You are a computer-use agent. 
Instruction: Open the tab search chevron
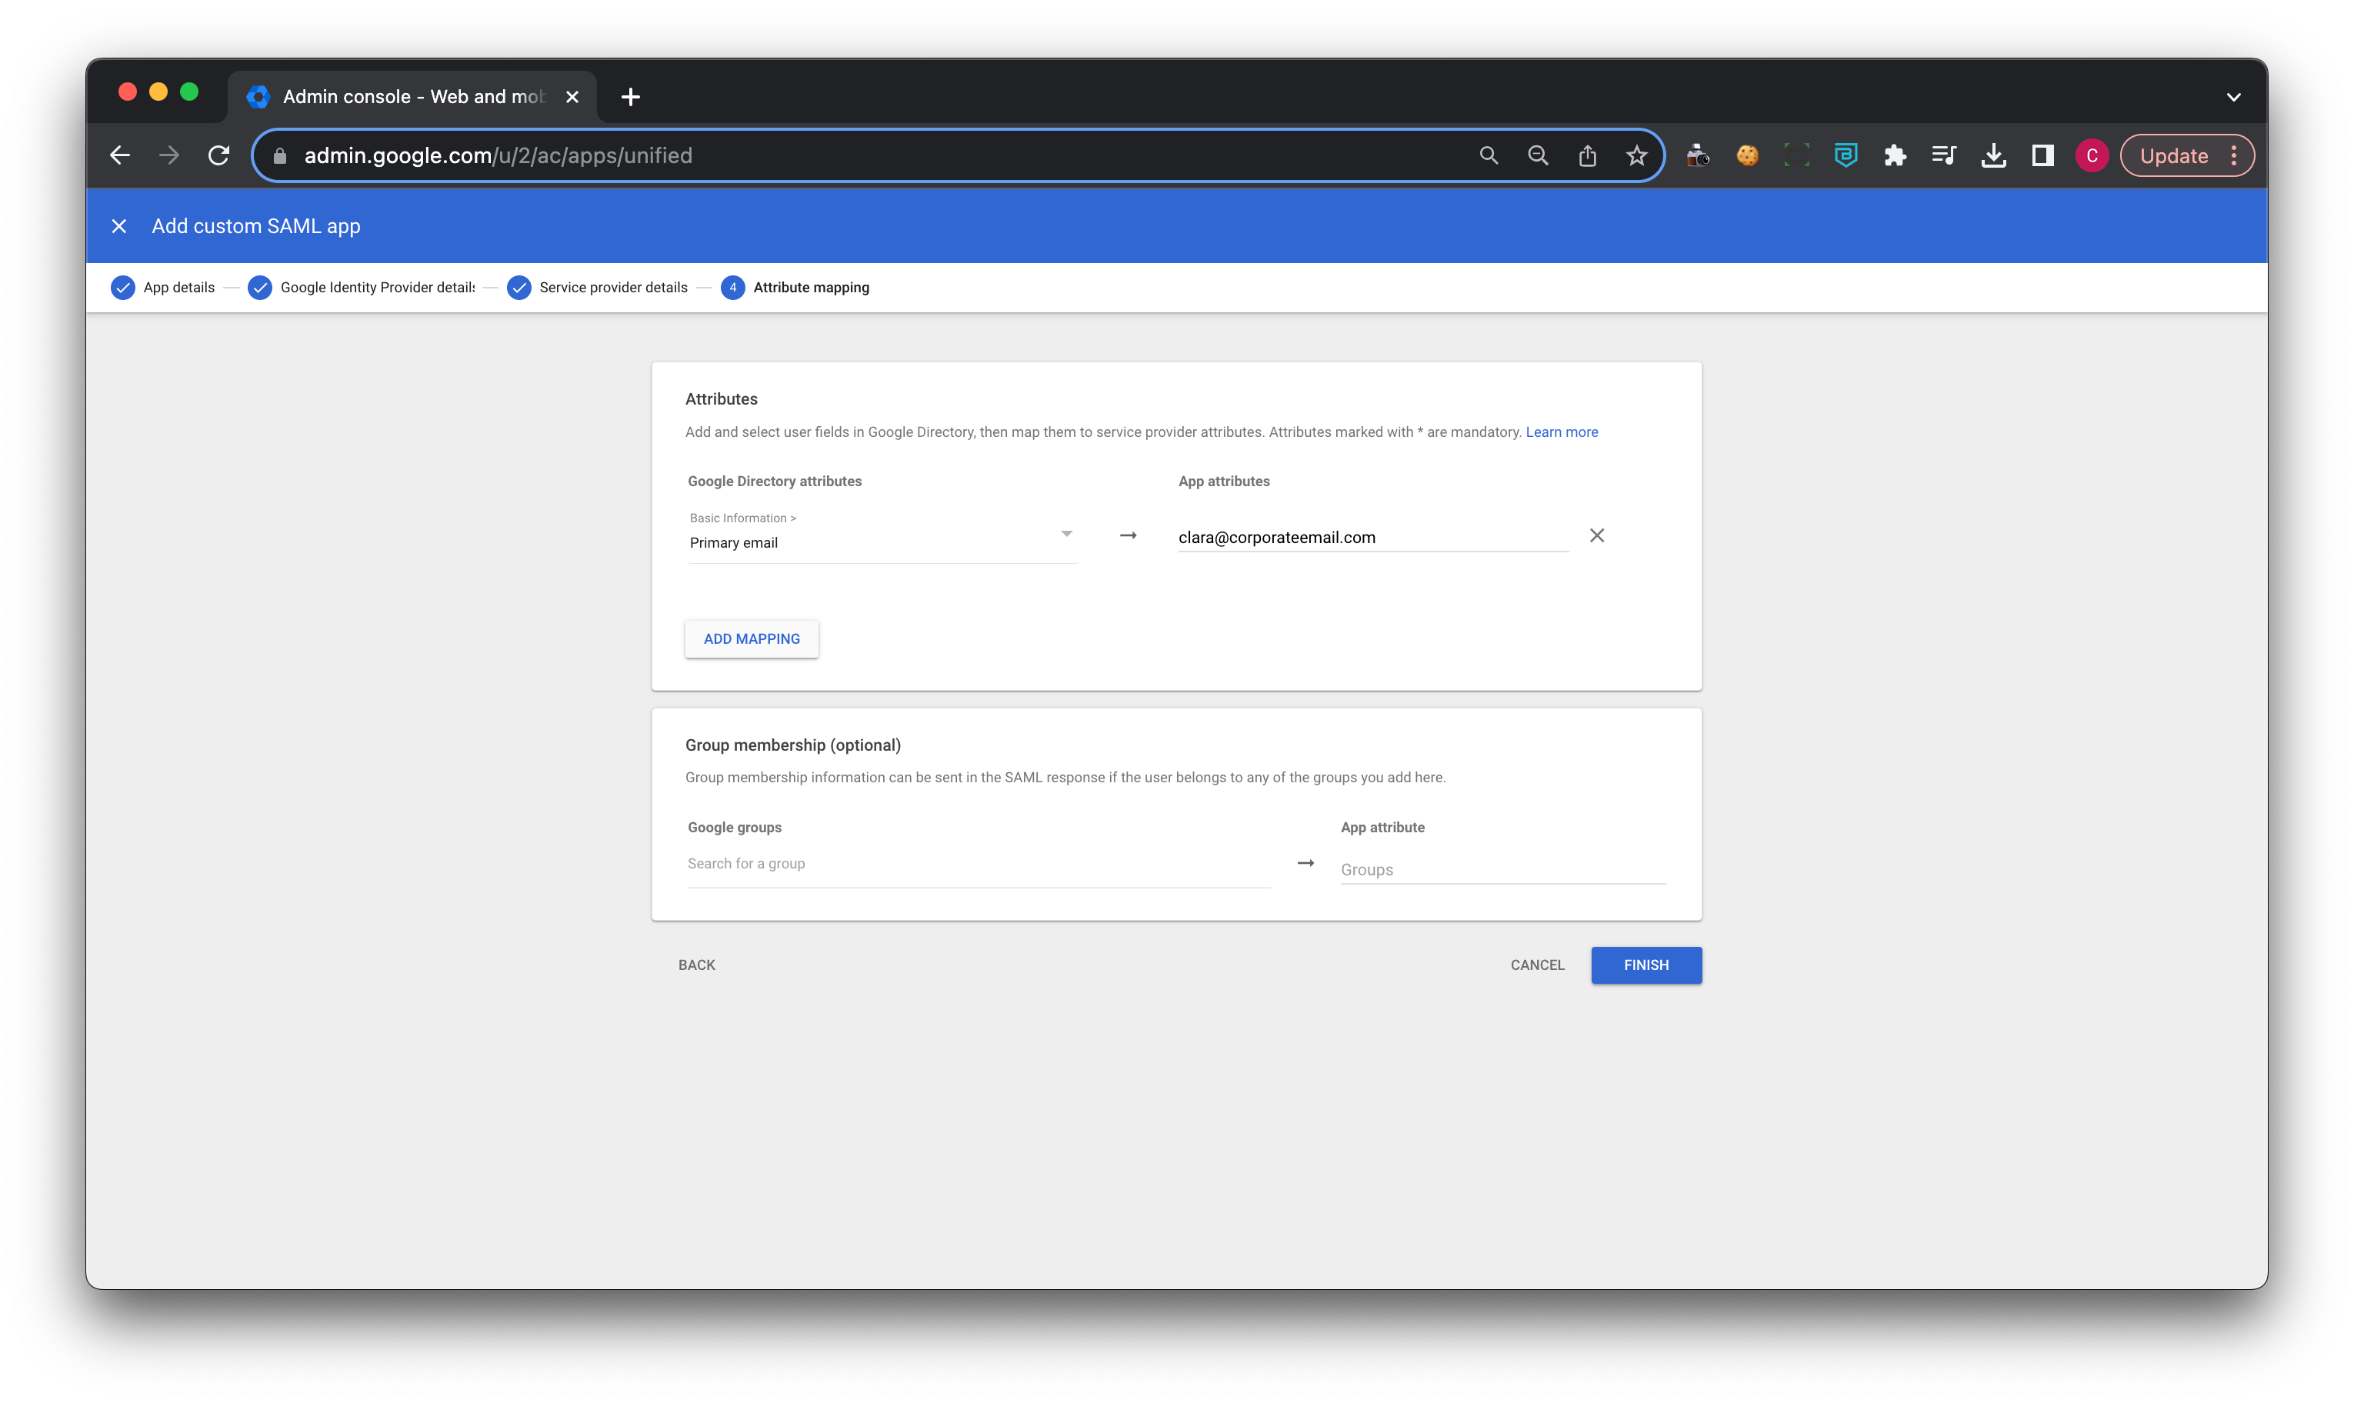pos(2233,98)
